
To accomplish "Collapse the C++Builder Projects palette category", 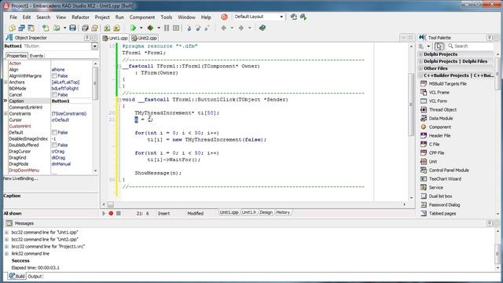I will [420, 75].
